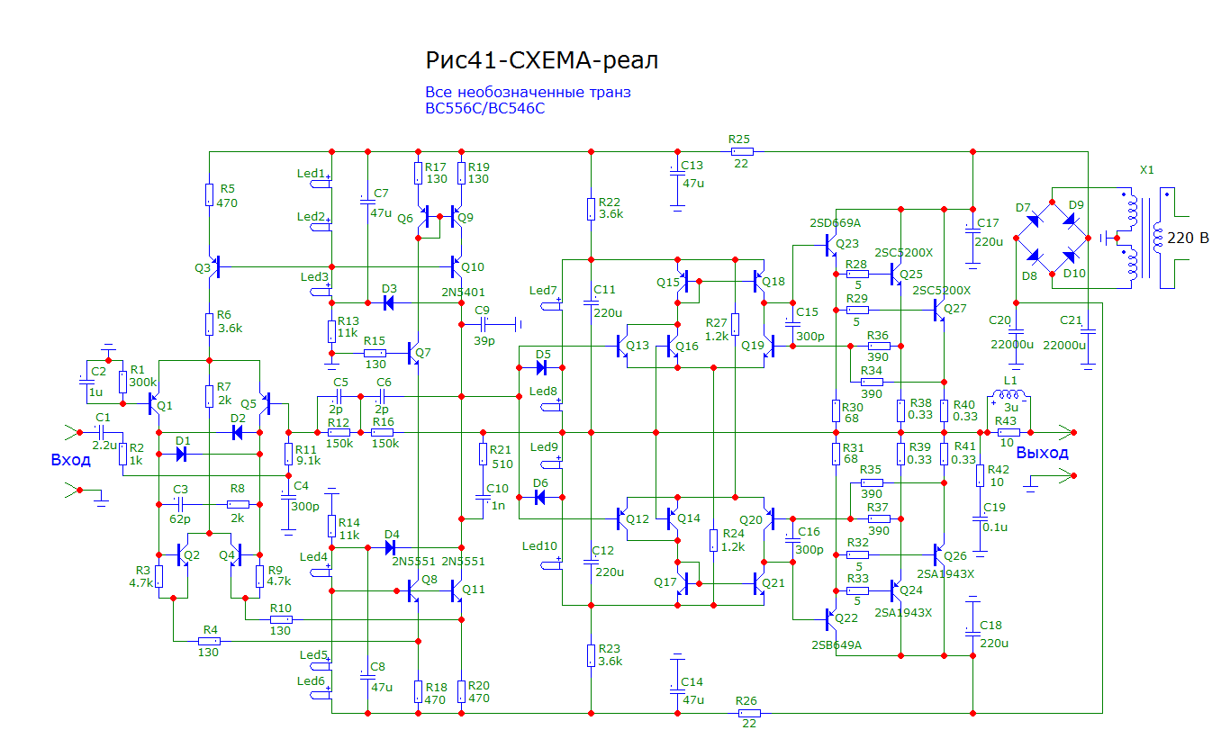
Task: Click the title 'Рис41-СХЕМА-реал'
Action: click(x=542, y=61)
